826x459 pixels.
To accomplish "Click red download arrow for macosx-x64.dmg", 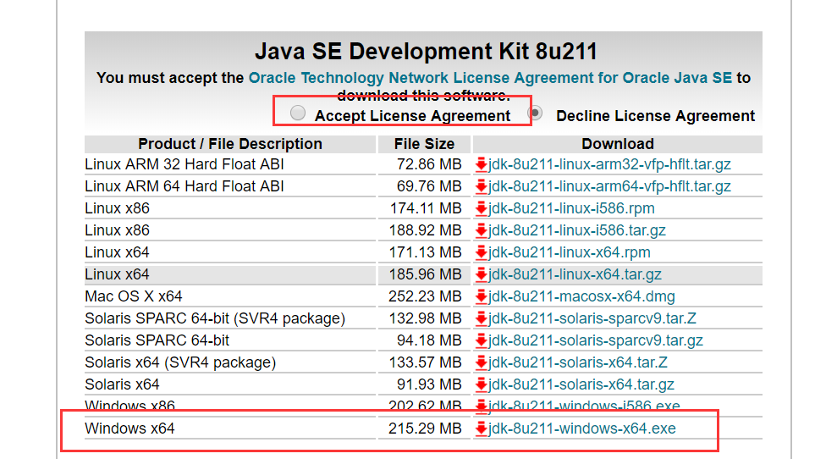I will [481, 296].
